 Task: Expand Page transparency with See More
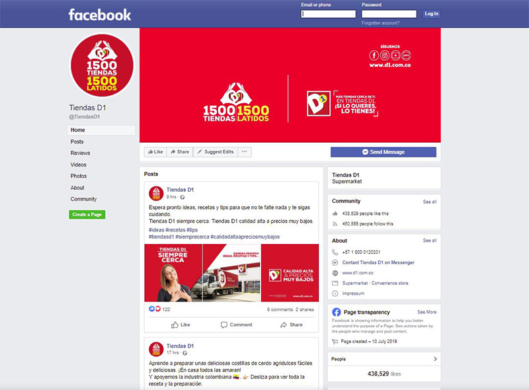tap(427, 312)
